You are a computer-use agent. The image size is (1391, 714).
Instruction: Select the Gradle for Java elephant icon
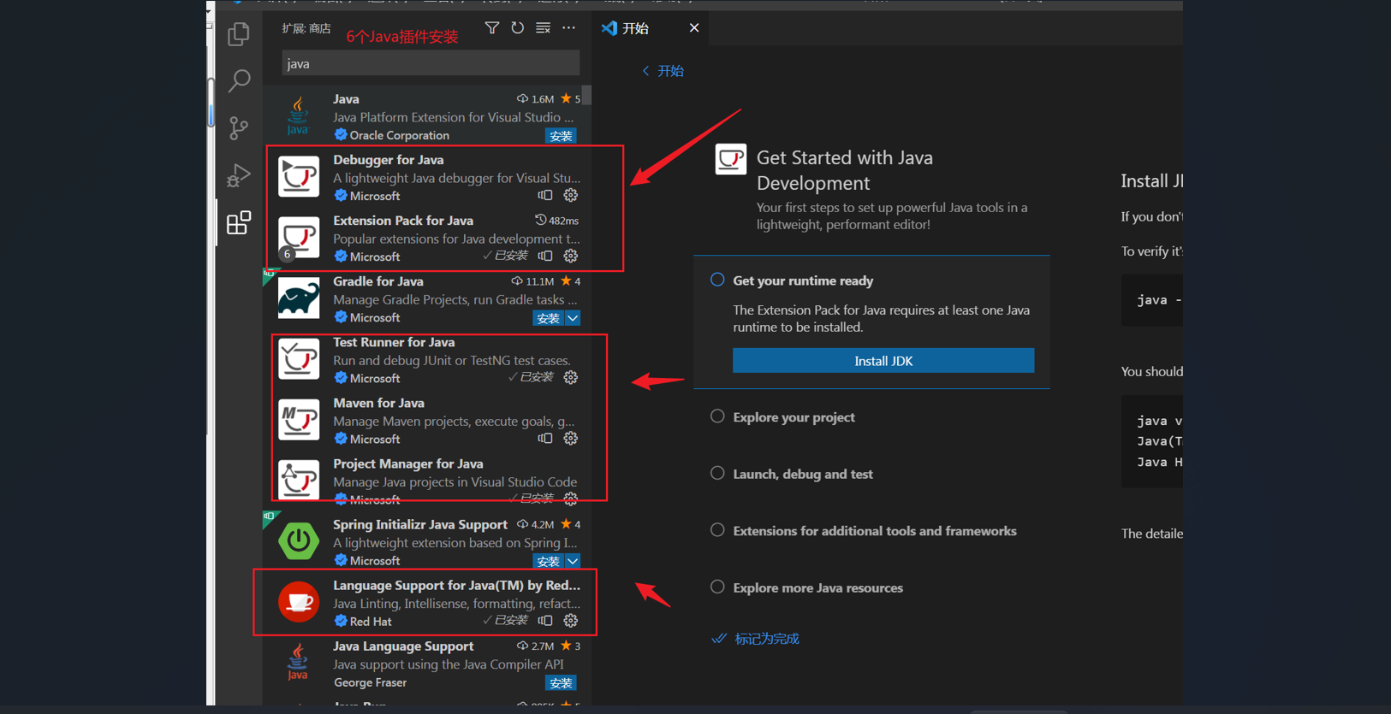coord(298,298)
